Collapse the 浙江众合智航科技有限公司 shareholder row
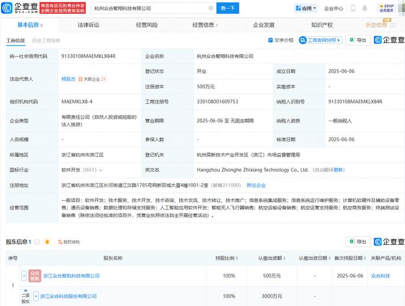This screenshot has width=405, height=306. click(24, 276)
